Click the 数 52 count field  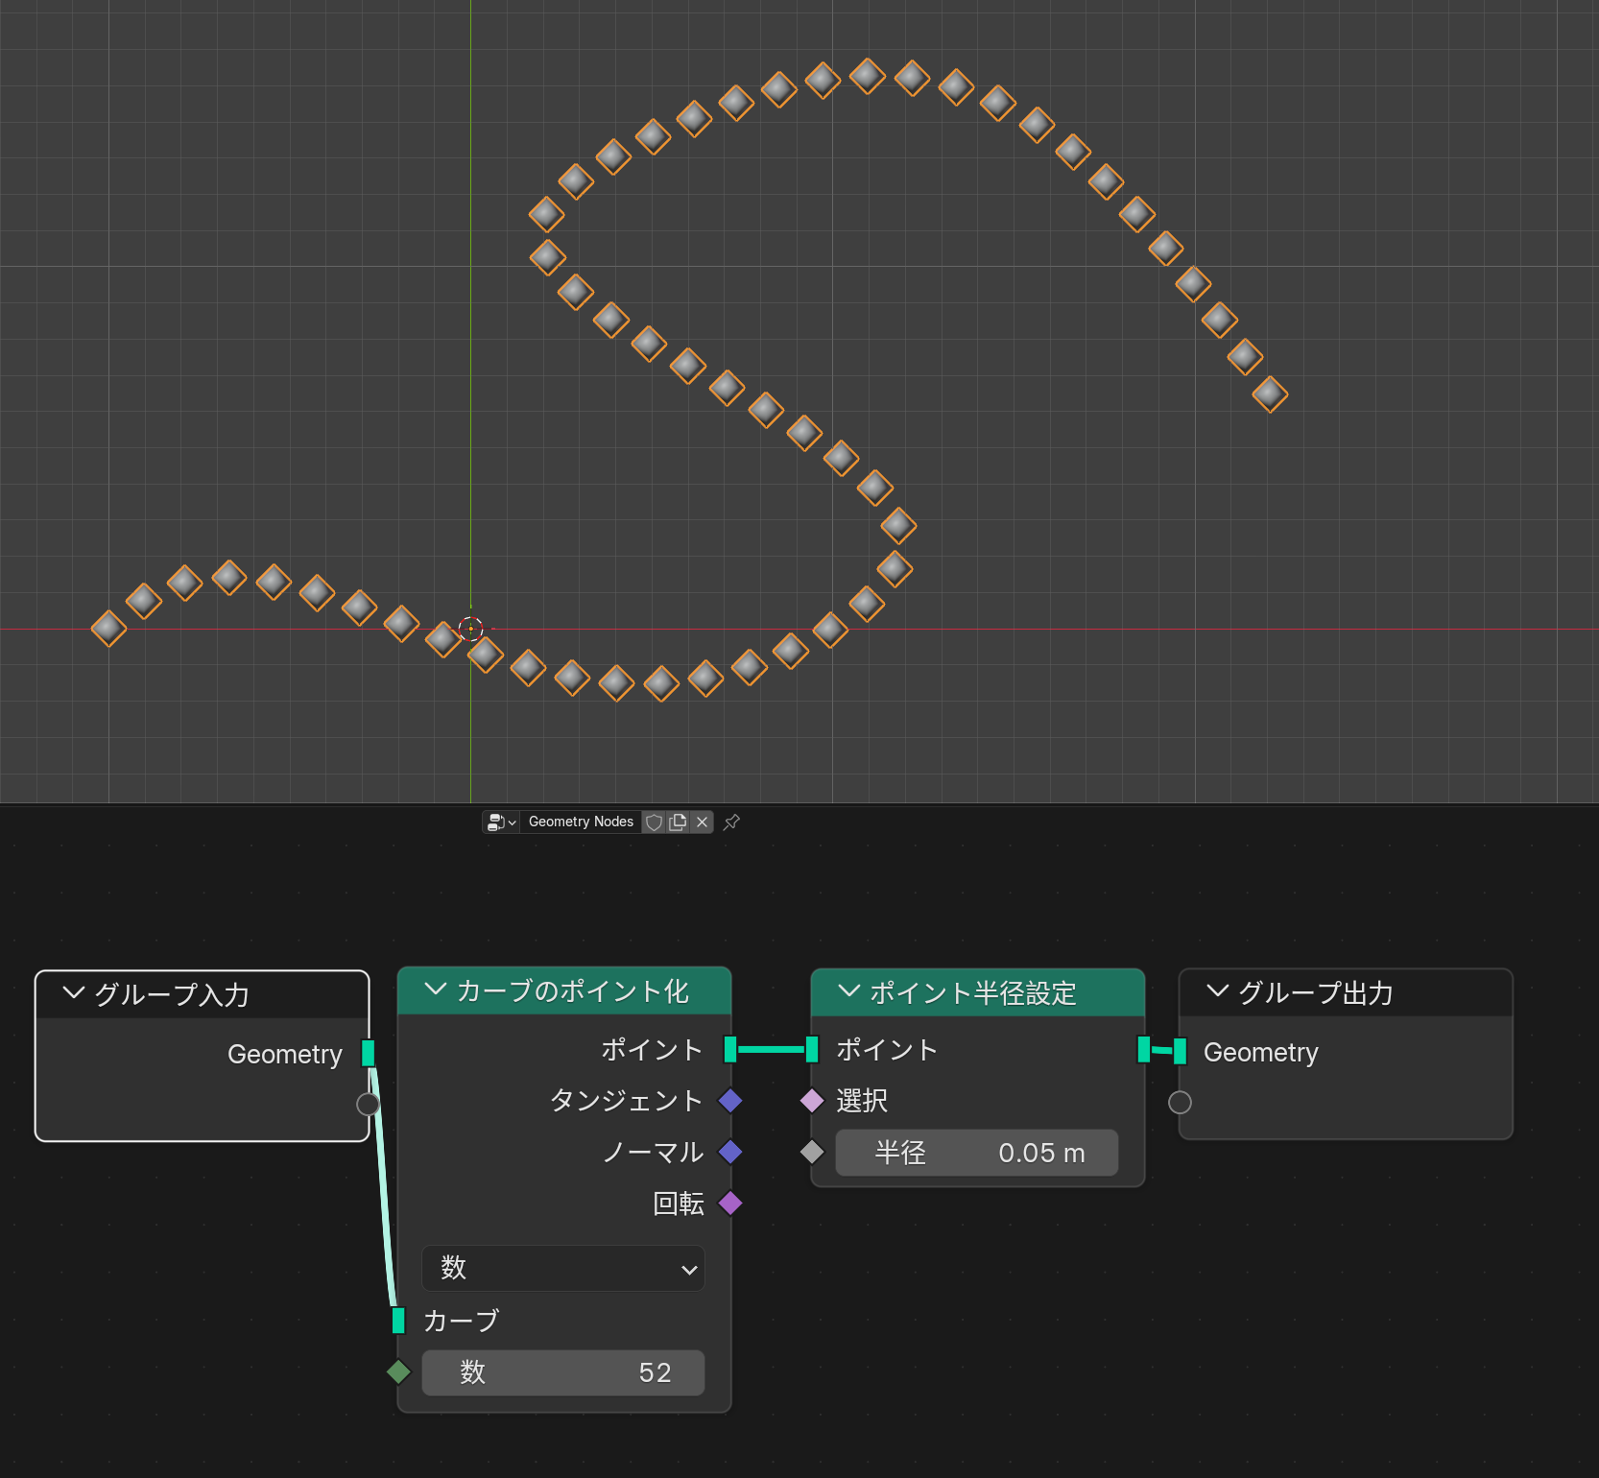point(563,1372)
